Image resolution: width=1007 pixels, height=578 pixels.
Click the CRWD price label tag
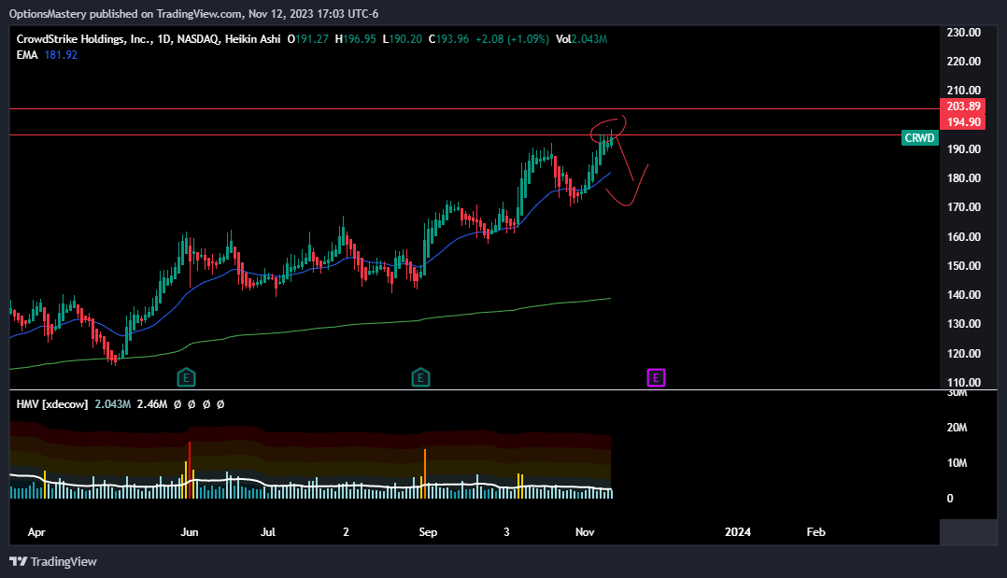pos(919,138)
